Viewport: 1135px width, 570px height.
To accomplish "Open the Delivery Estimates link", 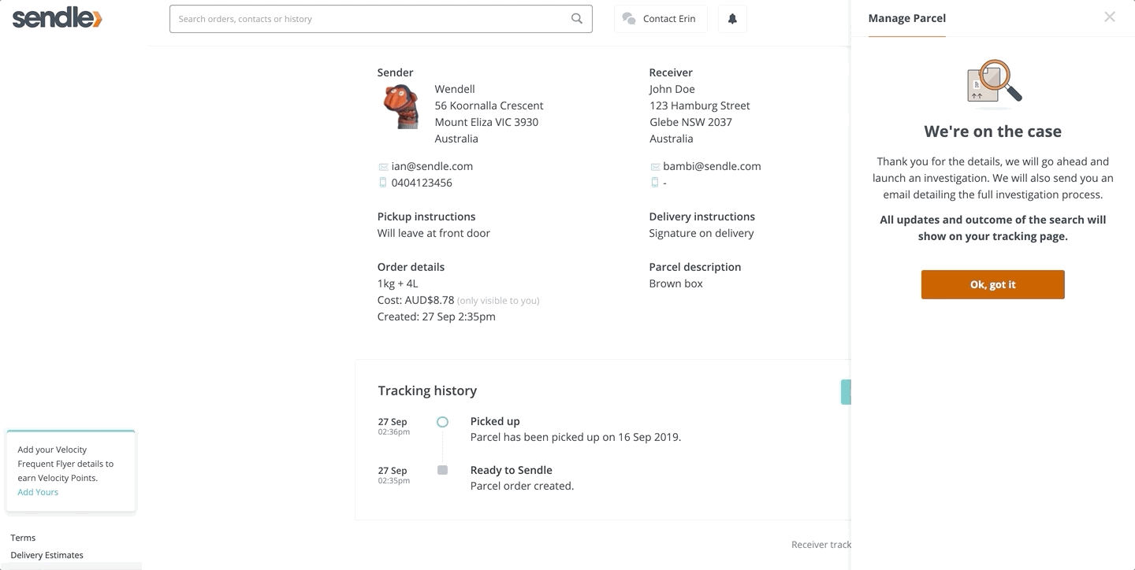I will (x=47, y=555).
